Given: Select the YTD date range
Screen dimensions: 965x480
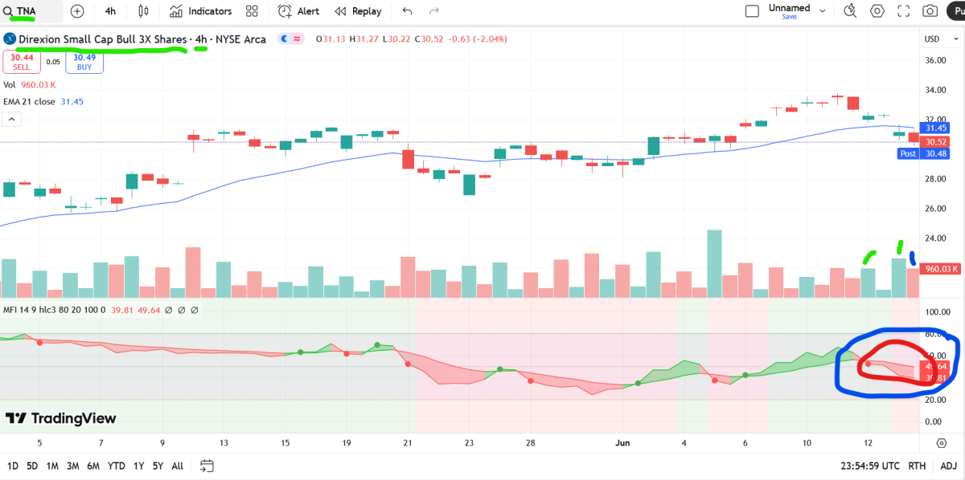Looking at the screenshot, I should (116, 466).
